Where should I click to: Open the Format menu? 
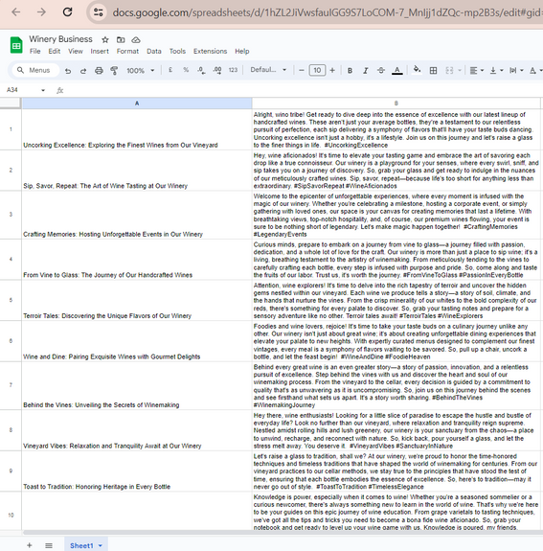(x=127, y=52)
